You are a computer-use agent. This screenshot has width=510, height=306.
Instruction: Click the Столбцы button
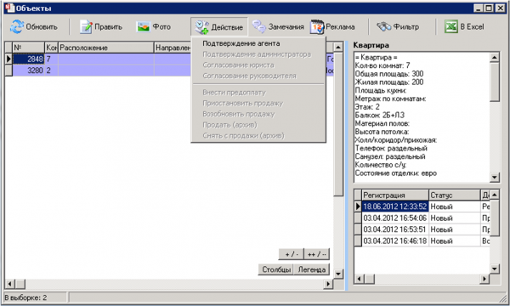tap(275, 269)
